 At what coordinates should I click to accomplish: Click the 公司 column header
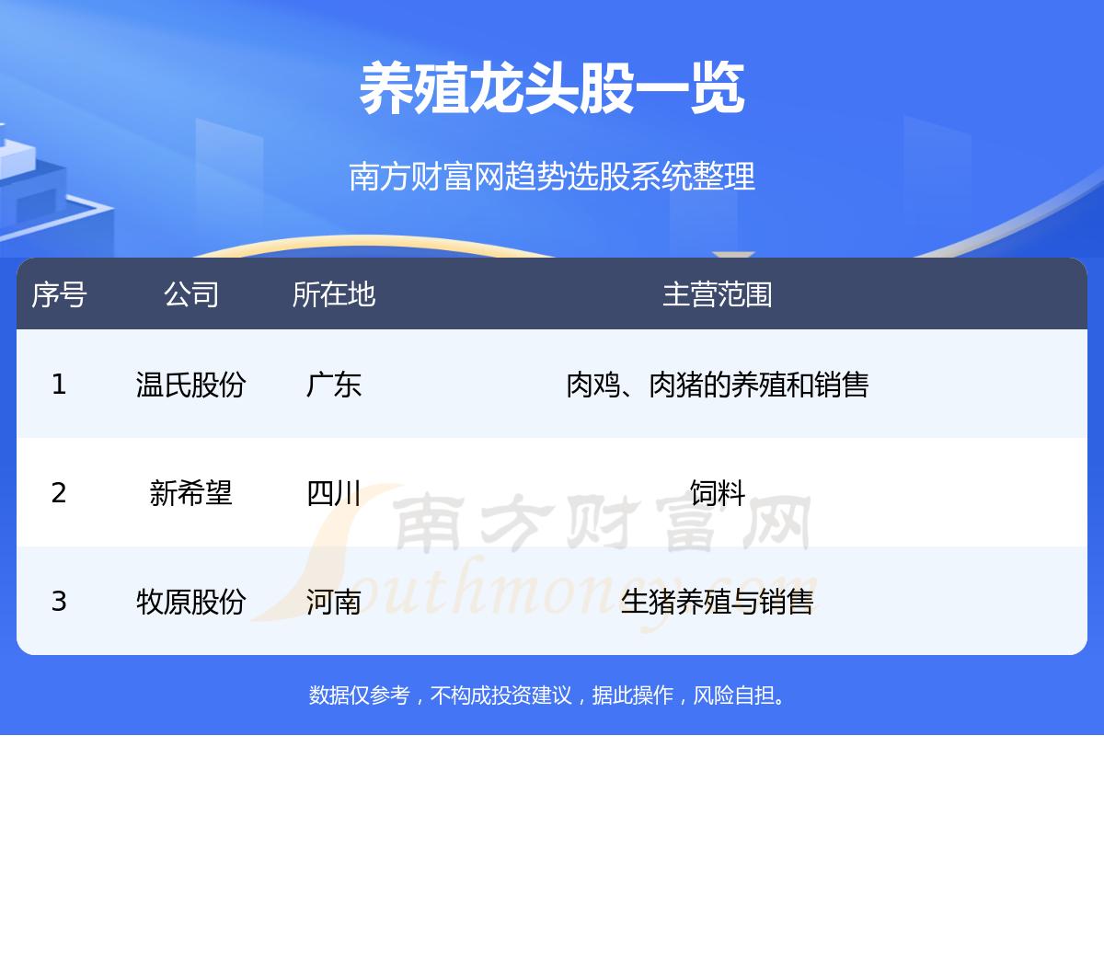coord(191,294)
